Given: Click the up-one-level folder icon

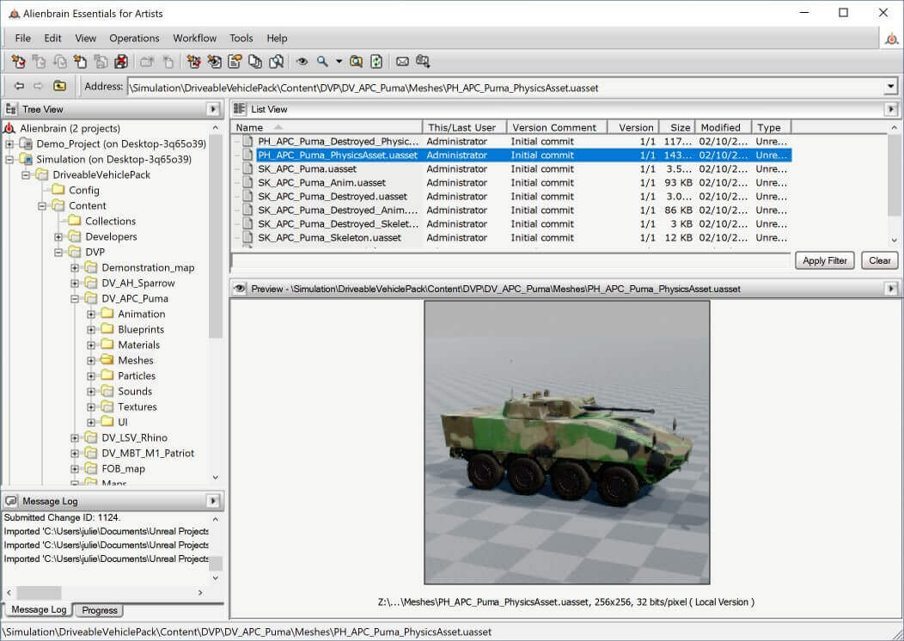Looking at the screenshot, I should click(58, 86).
